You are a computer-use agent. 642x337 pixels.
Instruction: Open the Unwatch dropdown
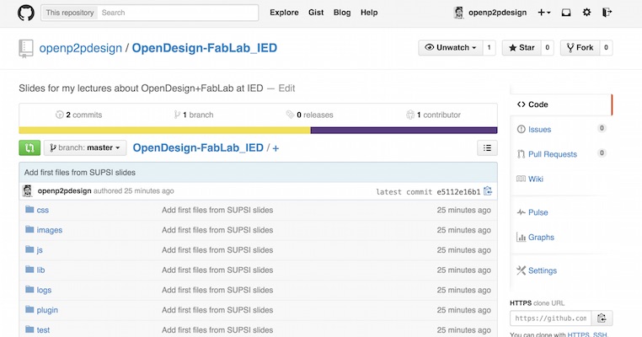451,48
